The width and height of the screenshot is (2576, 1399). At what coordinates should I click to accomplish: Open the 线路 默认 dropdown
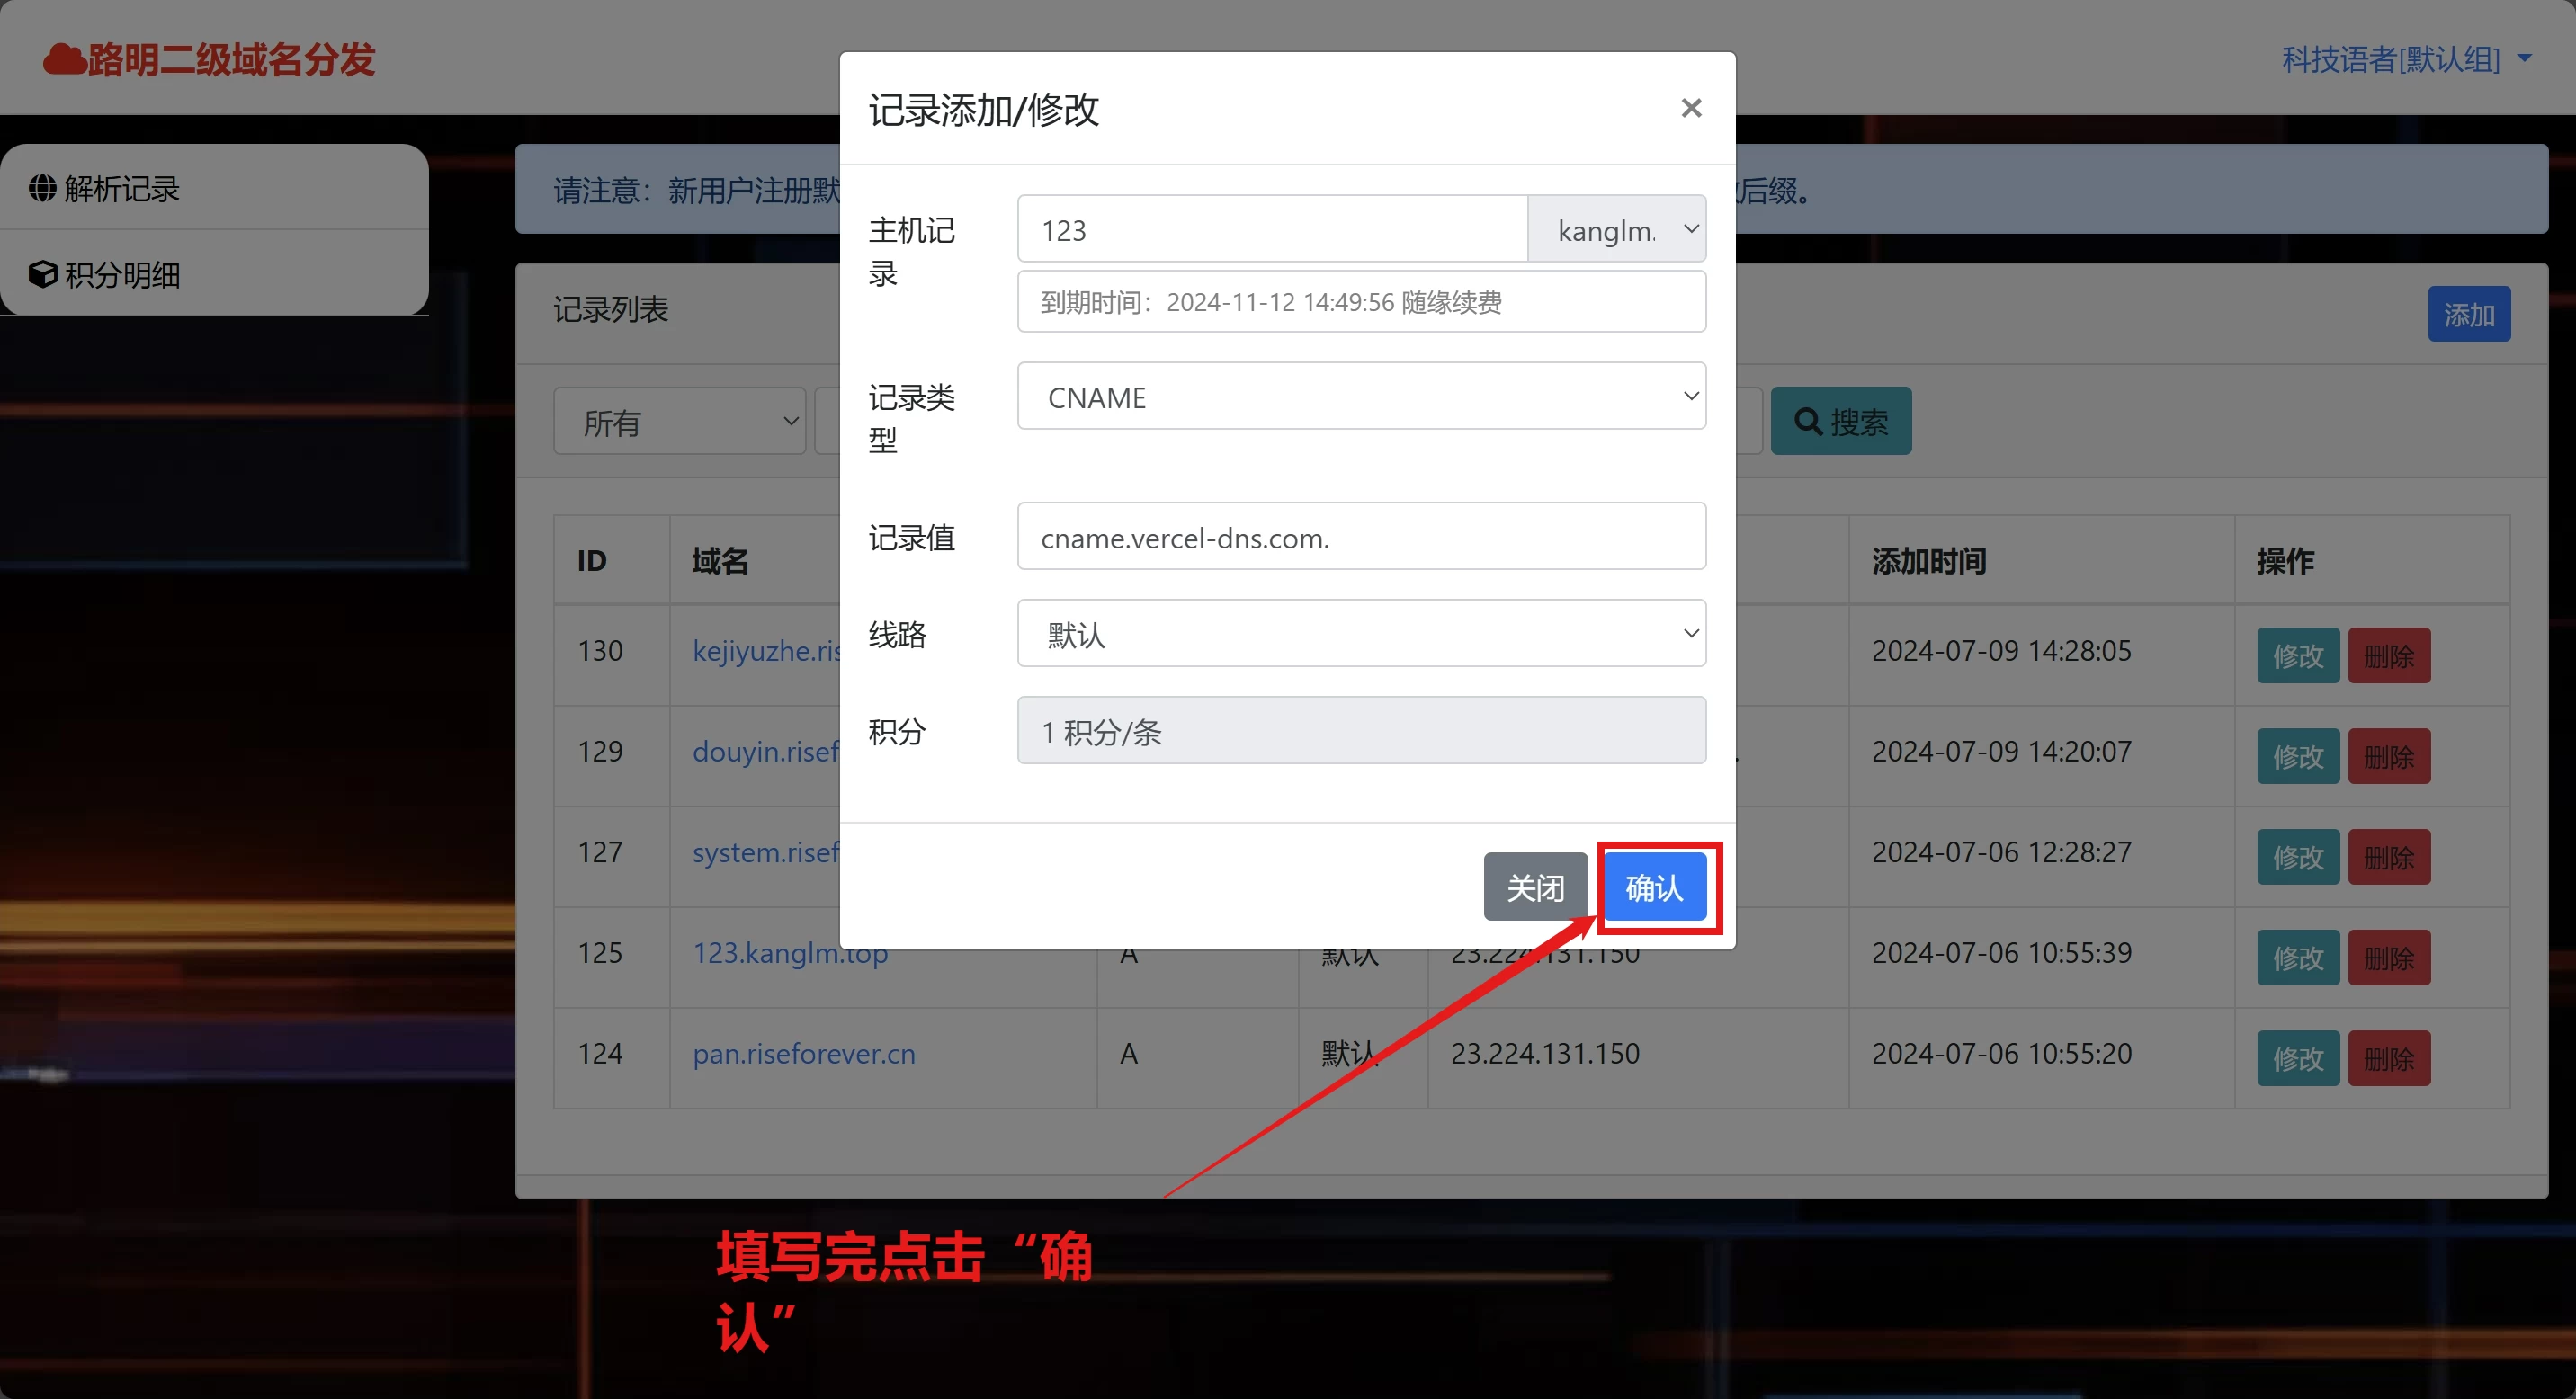coord(1361,634)
